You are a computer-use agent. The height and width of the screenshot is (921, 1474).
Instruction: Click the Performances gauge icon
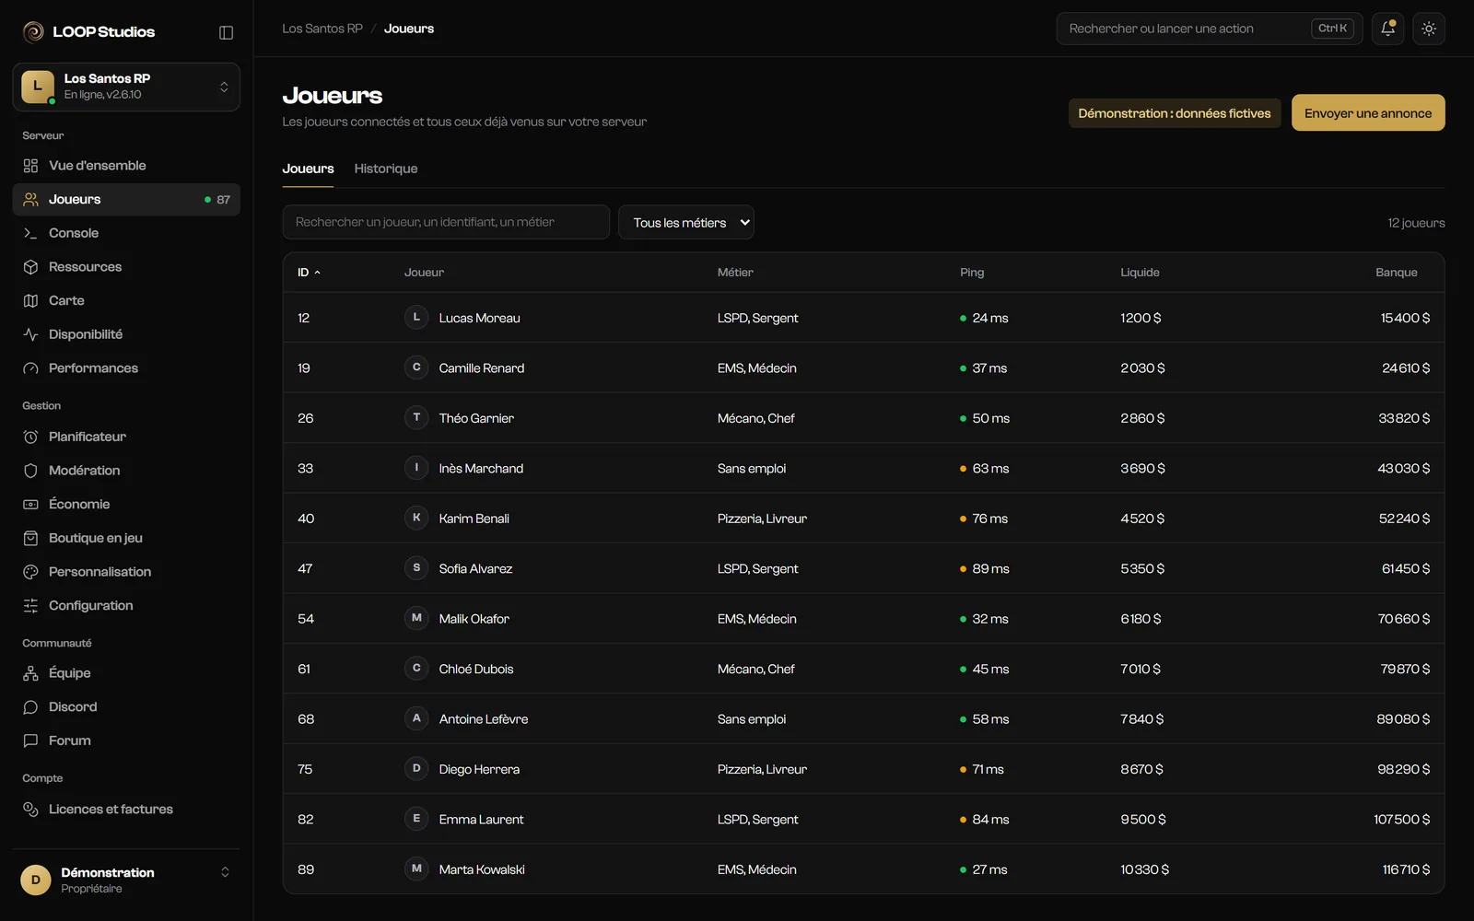click(30, 368)
